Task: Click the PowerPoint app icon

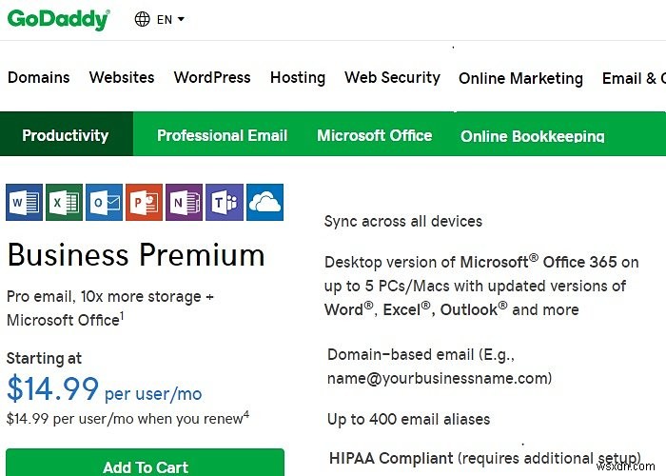Action: (144, 202)
